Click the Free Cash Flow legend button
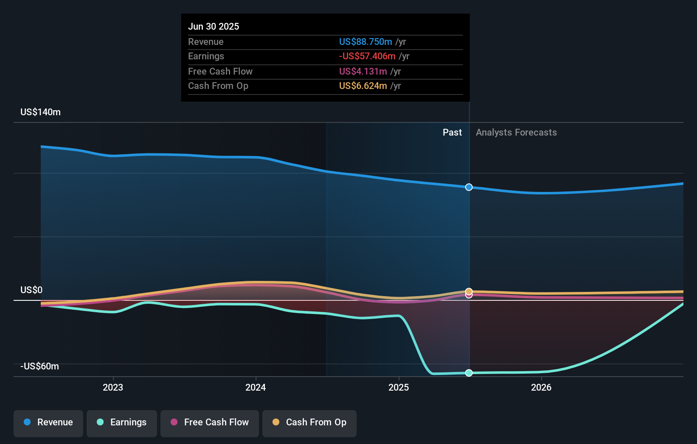697x444 pixels. [210, 422]
